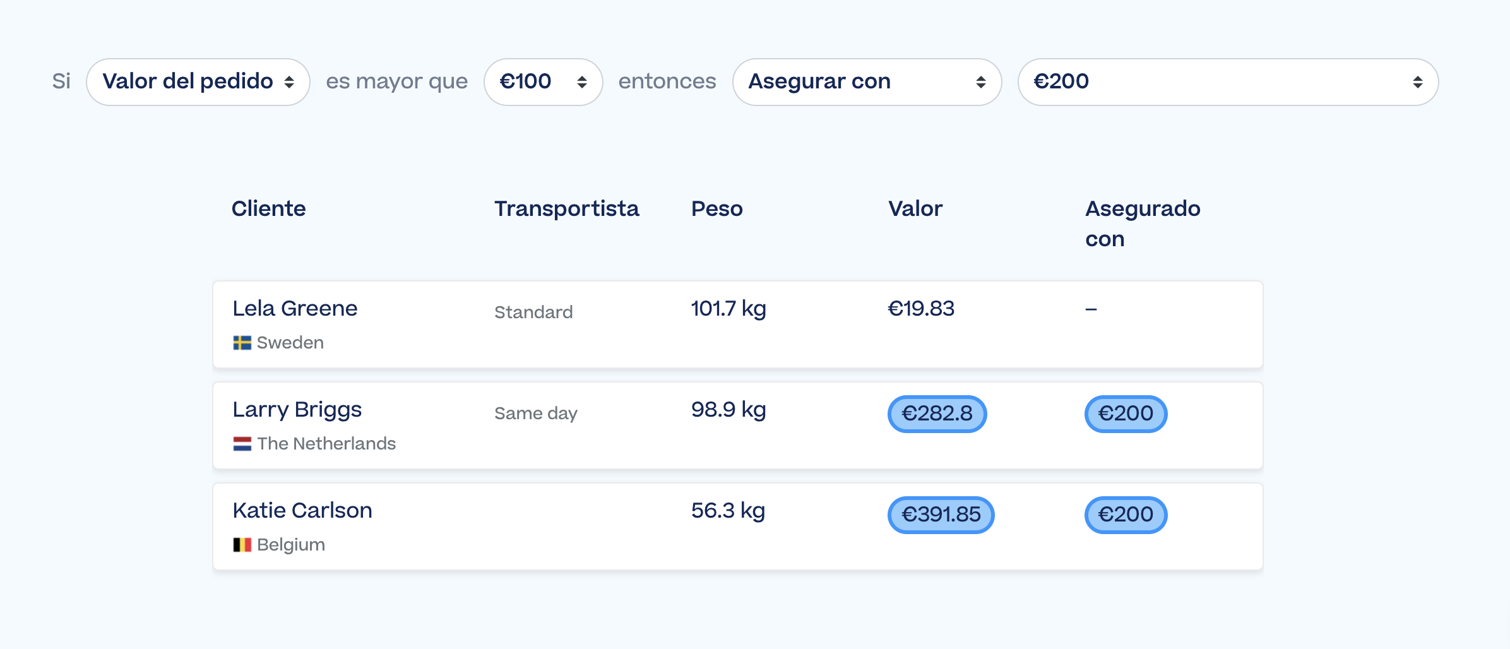
Task: Click the Sweden flag icon
Action: click(x=242, y=343)
